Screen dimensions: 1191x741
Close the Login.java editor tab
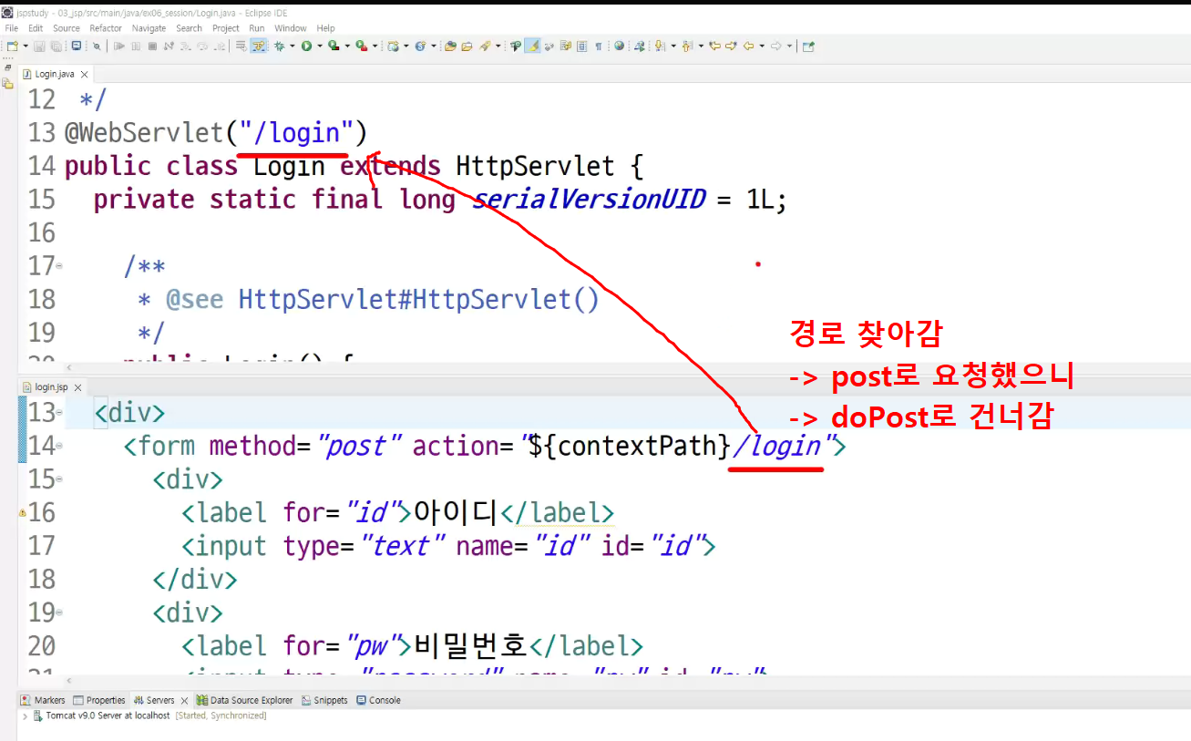84,74
